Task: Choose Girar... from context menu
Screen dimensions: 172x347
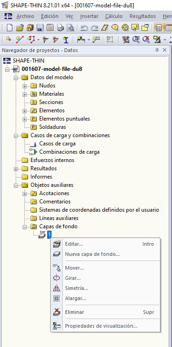Action: pos(105,278)
